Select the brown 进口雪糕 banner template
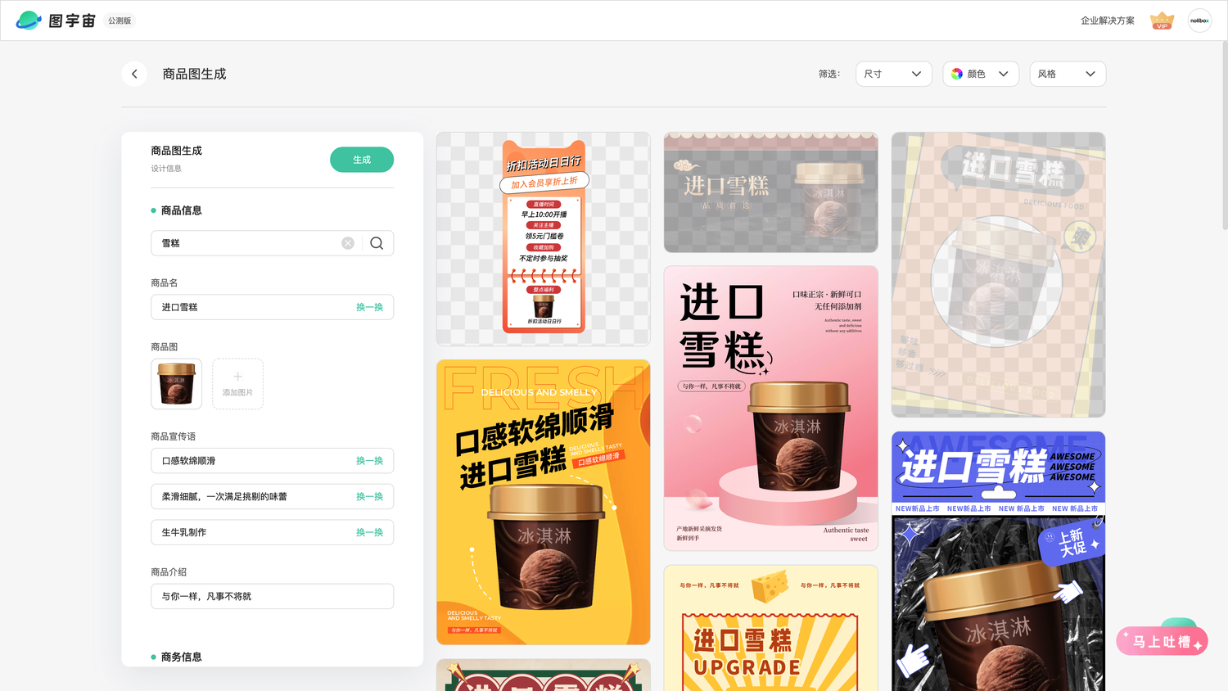The height and width of the screenshot is (691, 1228). pos(771,192)
